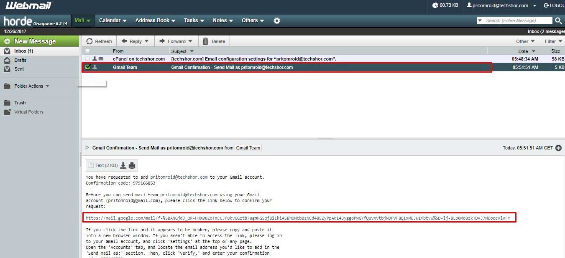Viewport: 565px width, 258px height.
Task: Click the disk usage pie icon
Action: 435,5
